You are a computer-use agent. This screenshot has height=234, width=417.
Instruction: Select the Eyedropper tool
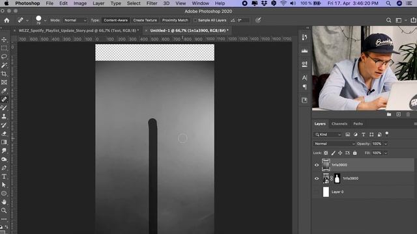point(4,91)
